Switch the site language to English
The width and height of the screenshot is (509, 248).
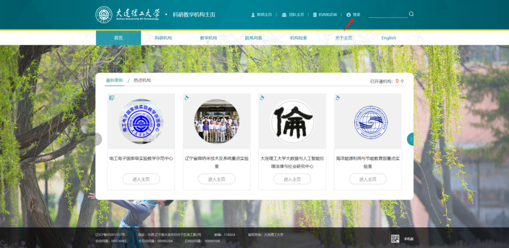(389, 38)
